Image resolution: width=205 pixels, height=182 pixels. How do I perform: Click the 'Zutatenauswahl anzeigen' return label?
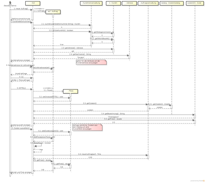21,125
